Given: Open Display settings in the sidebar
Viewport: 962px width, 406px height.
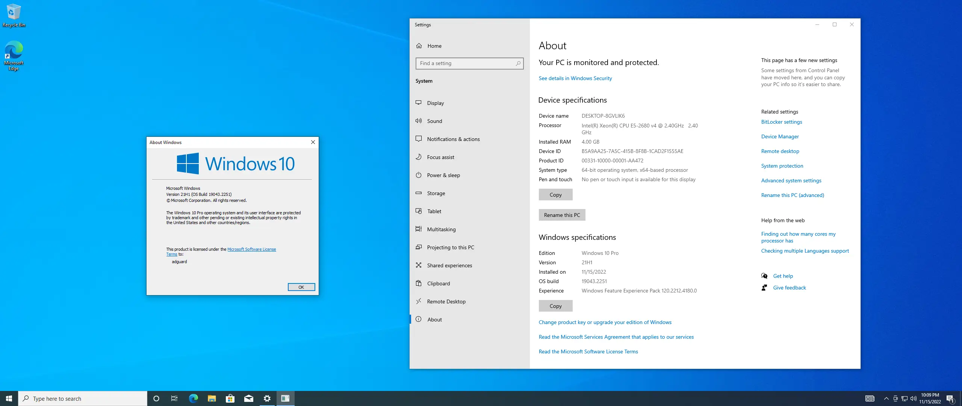Looking at the screenshot, I should click(x=435, y=103).
